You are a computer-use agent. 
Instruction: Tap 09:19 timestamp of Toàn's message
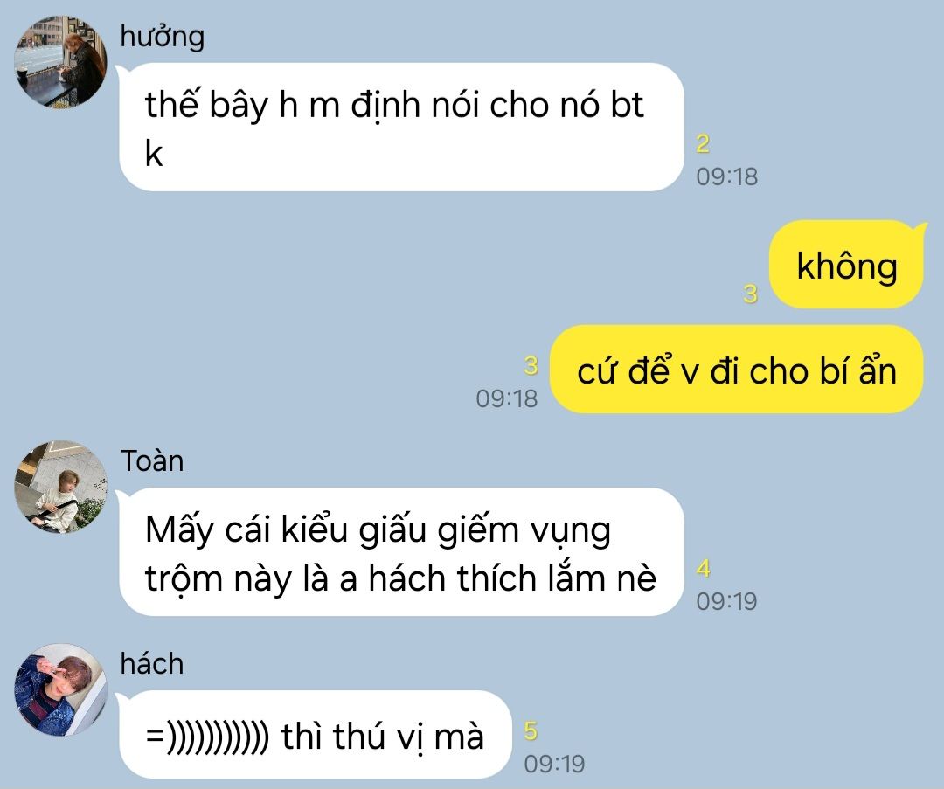(x=726, y=601)
